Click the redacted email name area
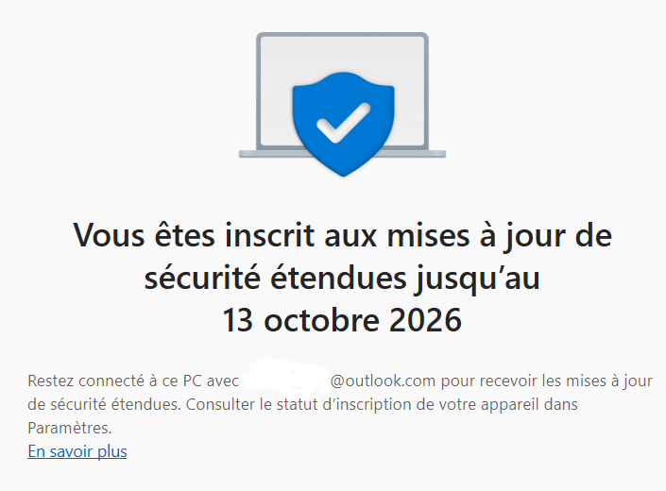Screen dimensions: 666x491 283,381
